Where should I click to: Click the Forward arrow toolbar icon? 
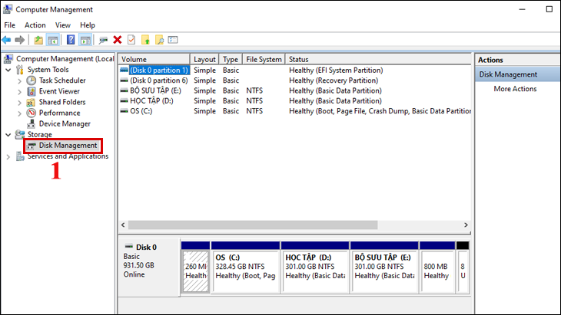coord(20,40)
